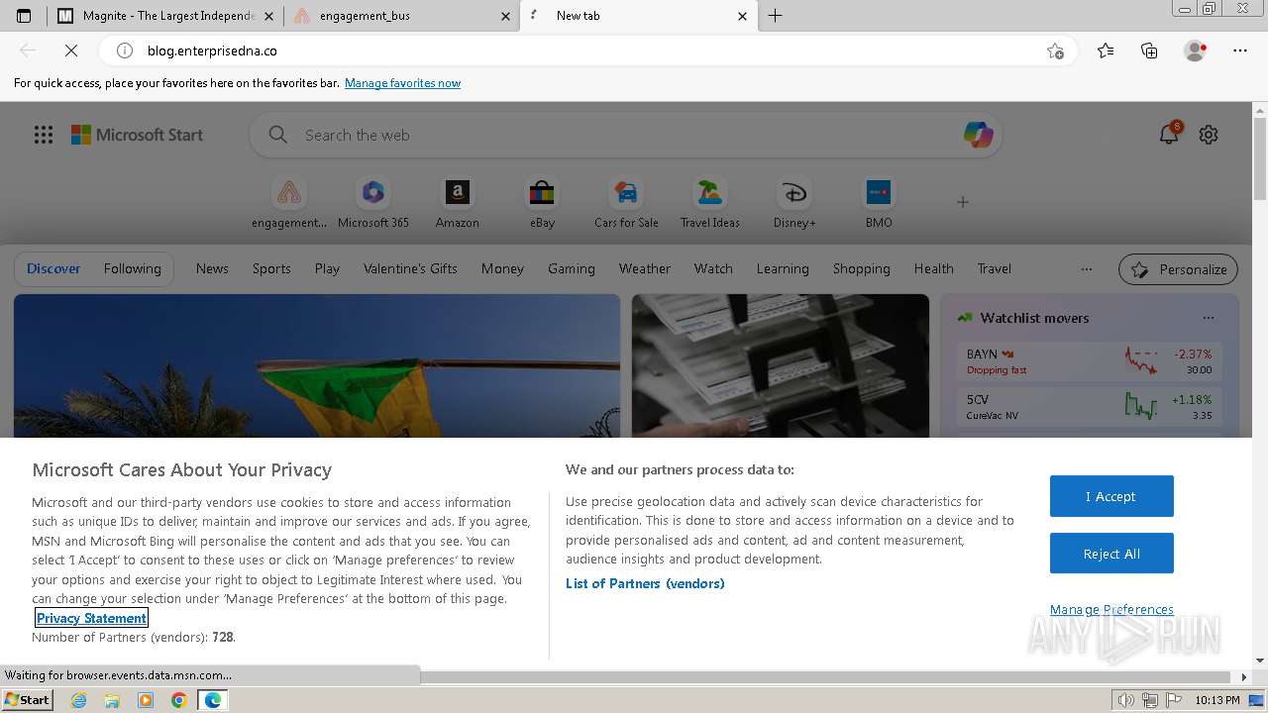Open the 5CV CureVac stock row

pos(1090,406)
